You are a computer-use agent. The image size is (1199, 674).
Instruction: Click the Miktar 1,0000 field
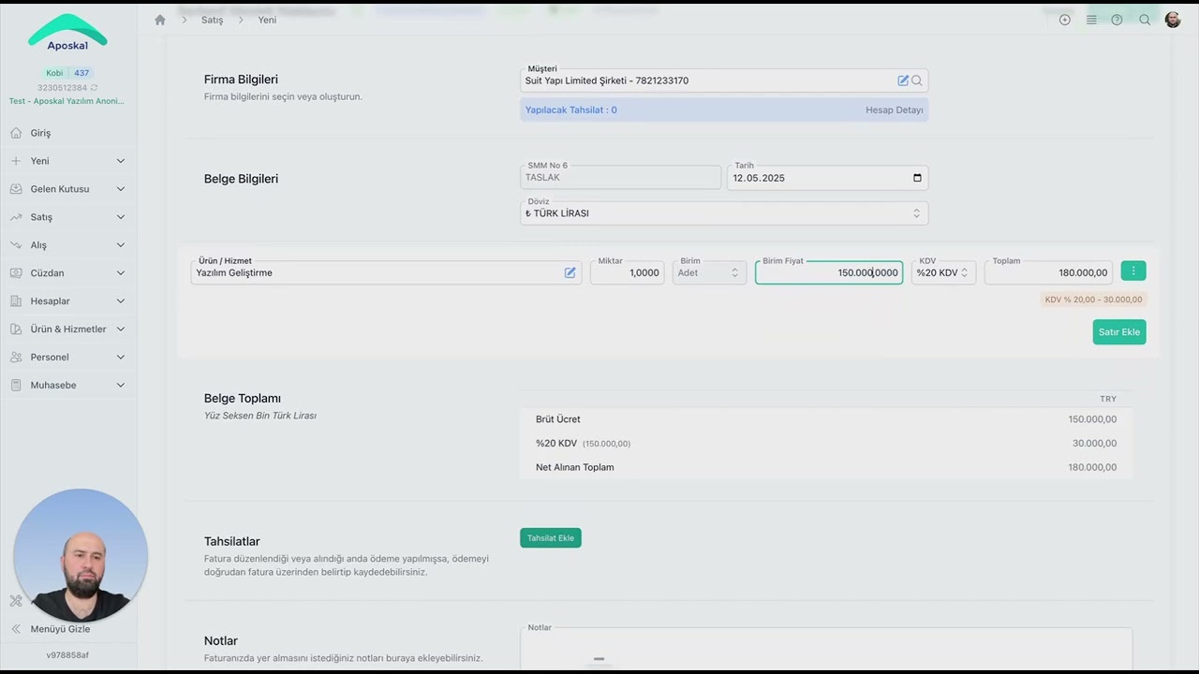tap(628, 272)
